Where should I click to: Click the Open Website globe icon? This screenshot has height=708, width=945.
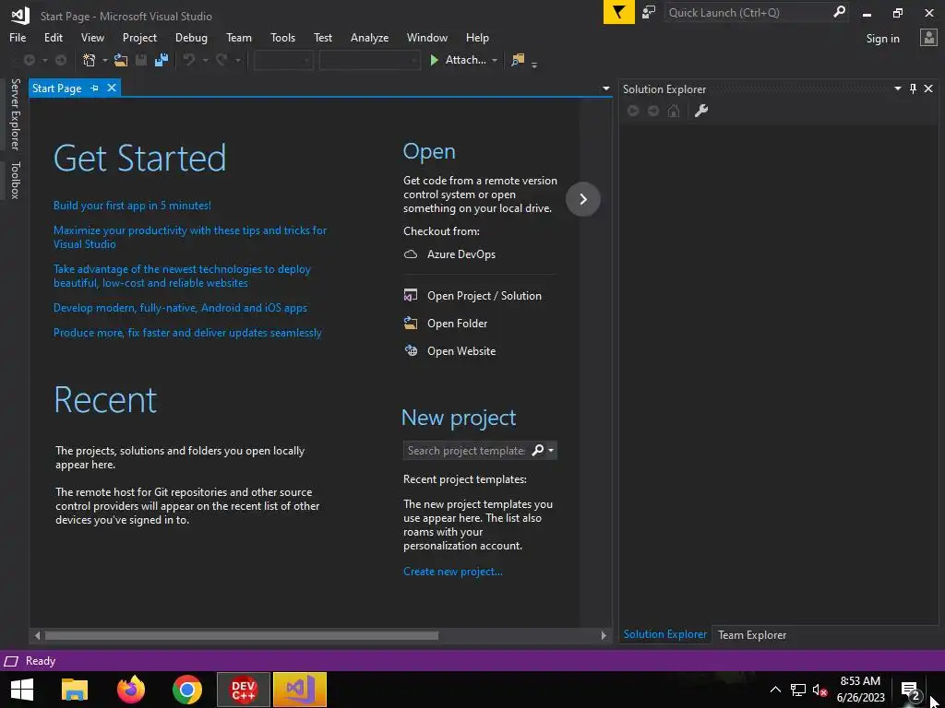pos(411,351)
